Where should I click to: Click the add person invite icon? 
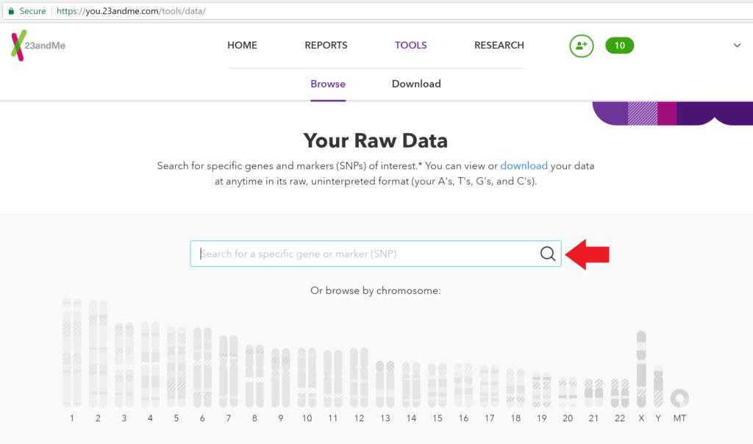(x=581, y=46)
